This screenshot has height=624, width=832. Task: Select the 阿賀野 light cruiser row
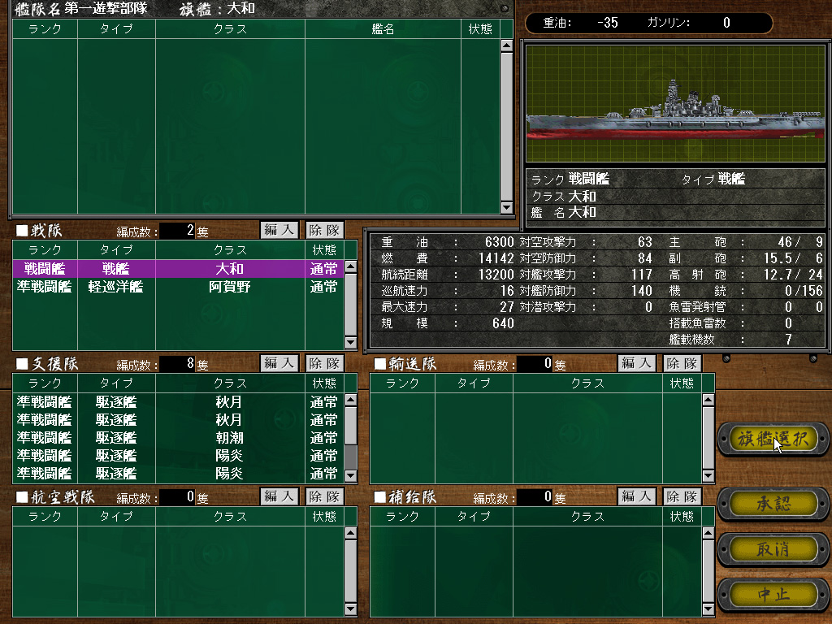(x=178, y=287)
